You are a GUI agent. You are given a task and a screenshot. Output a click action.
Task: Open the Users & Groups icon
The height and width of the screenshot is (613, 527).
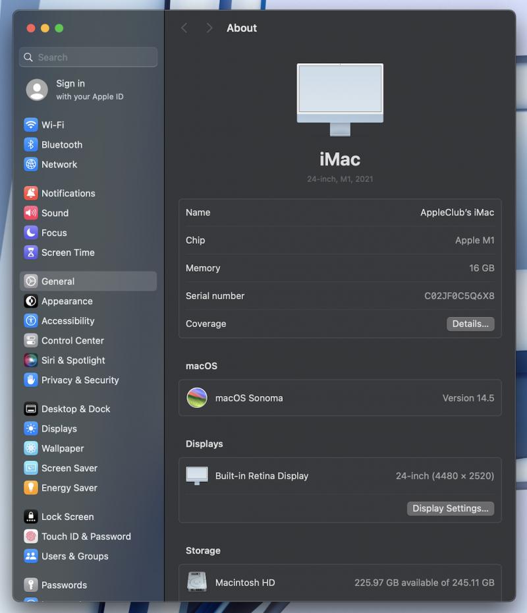[31, 556]
